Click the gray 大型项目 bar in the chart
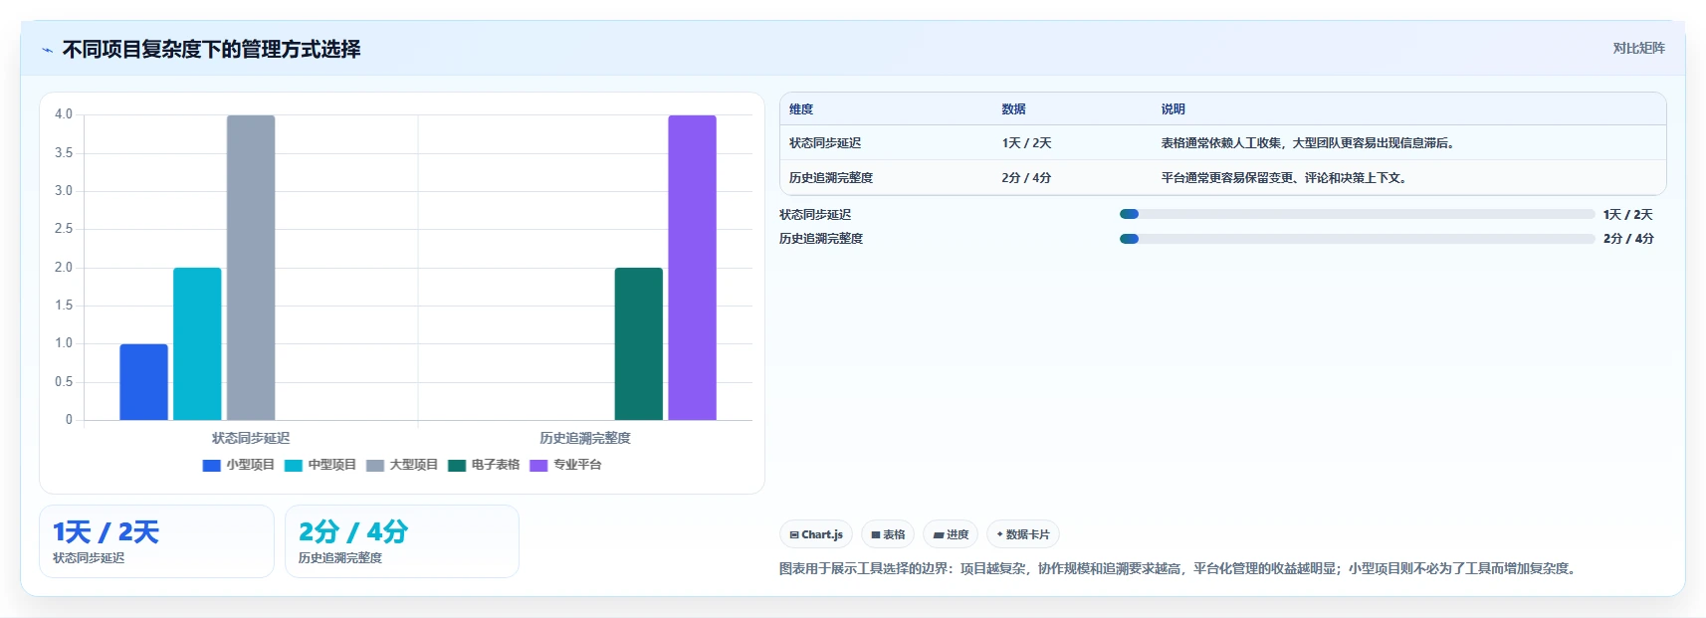Screen dimensions: 1706x618 [251, 268]
